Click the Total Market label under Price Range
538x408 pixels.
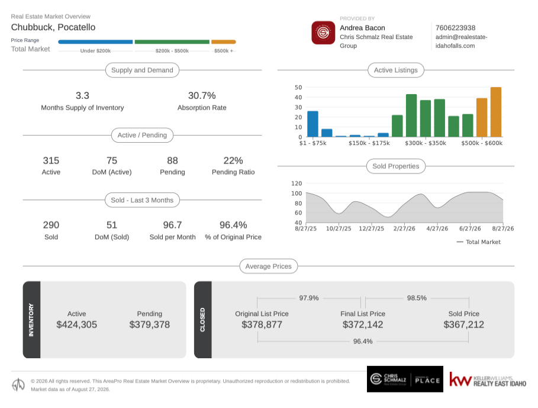(x=31, y=49)
